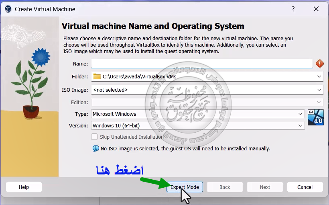The height and width of the screenshot is (205, 329).
Task: Click the Windows 10 64-bit OS badge
Action: [x=315, y=117]
